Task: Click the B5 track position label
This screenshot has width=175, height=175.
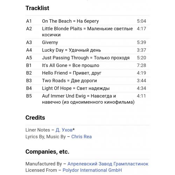Action: click(29, 96)
